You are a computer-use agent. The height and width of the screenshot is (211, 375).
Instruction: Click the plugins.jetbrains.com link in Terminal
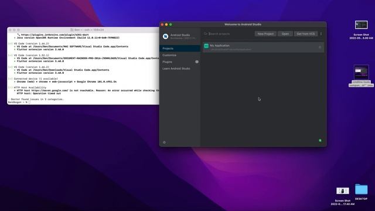pyautogui.click(x=55, y=35)
